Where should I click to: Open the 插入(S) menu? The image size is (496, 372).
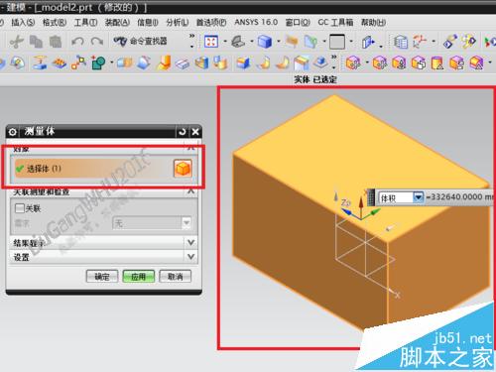coord(23,23)
